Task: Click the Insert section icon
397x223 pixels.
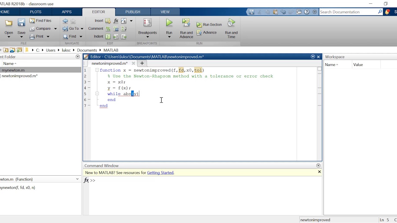Action: click(108, 21)
